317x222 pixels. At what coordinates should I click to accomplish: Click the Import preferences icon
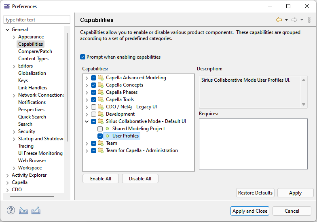(23, 211)
